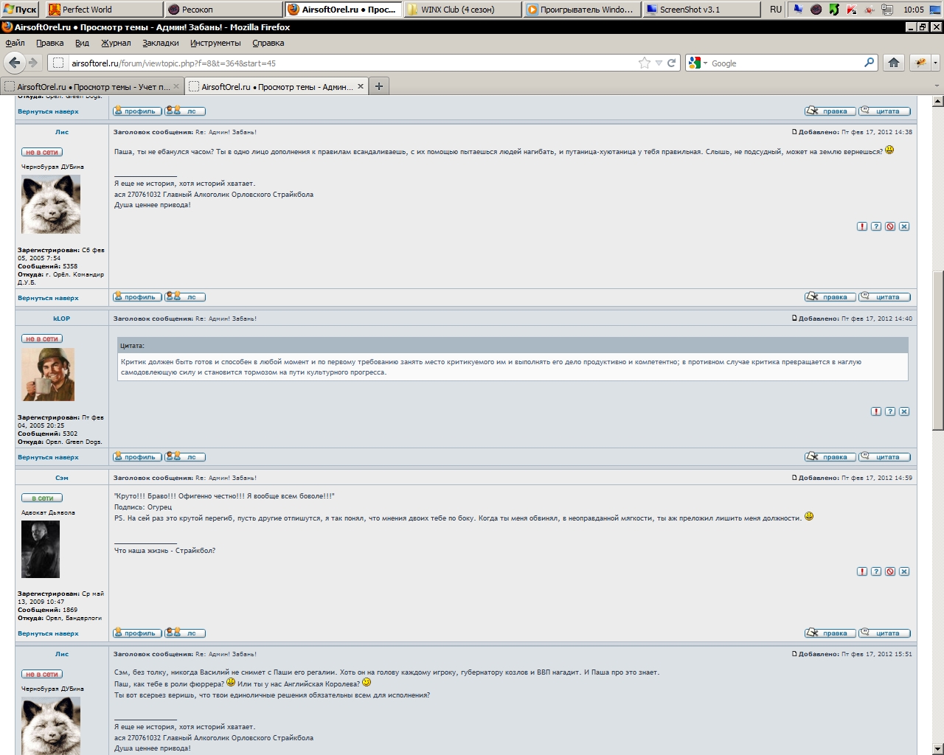Click the post icon beside 'Добавлено' 14:40
The height and width of the screenshot is (755, 944).
pos(794,319)
